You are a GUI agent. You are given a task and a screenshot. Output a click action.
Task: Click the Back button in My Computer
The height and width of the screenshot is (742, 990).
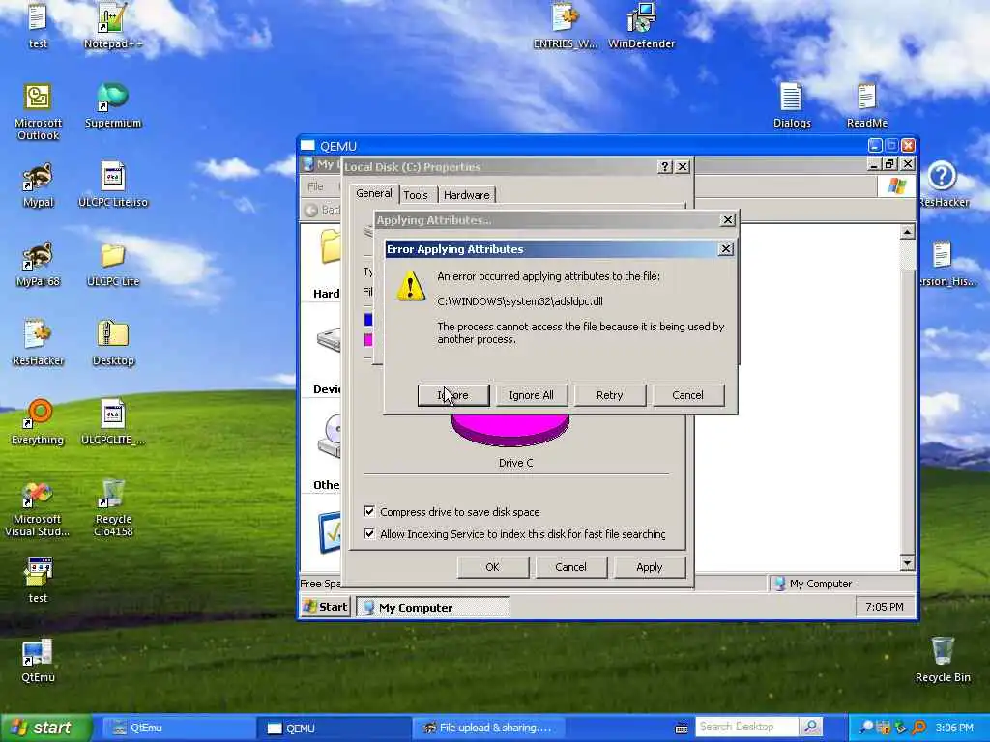click(x=322, y=210)
